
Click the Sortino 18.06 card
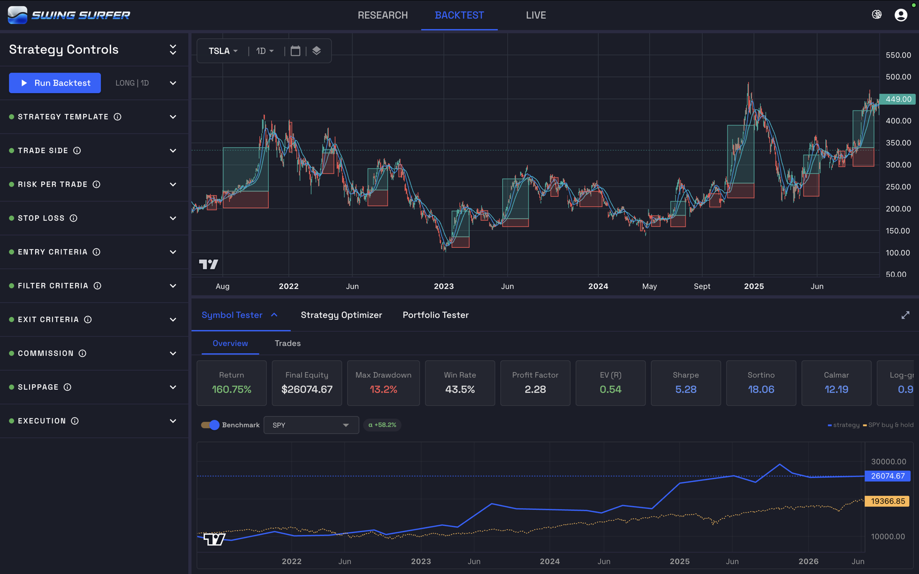coord(761,383)
